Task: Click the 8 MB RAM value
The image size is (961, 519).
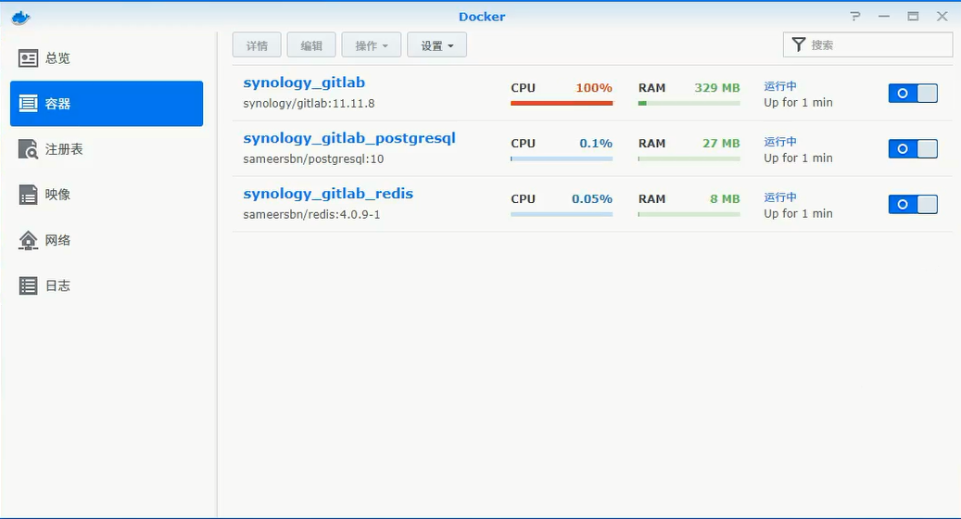Action: pyautogui.click(x=725, y=199)
